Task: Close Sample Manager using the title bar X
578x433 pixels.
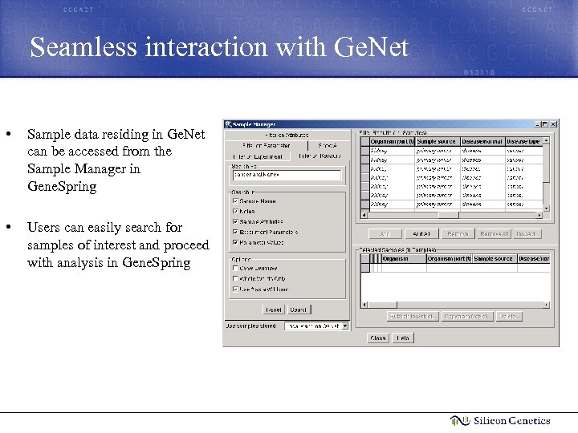Action: tap(553, 124)
